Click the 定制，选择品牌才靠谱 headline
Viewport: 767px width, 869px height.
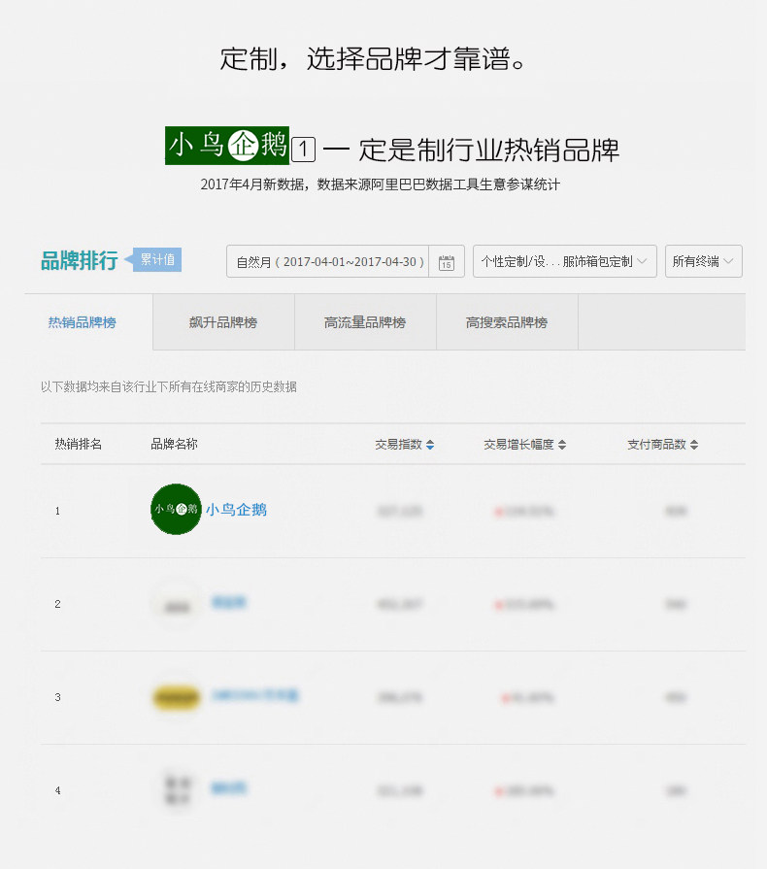point(373,59)
